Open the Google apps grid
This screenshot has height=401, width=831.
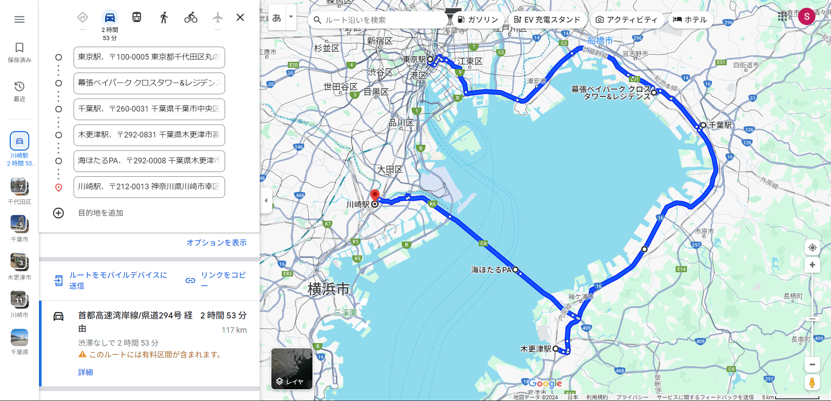(x=783, y=16)
